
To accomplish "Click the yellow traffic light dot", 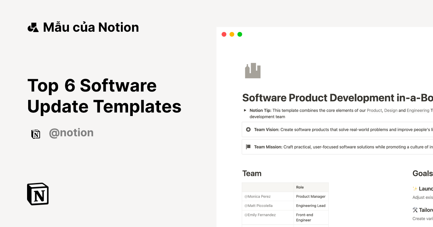I will [x=232, y=34].
